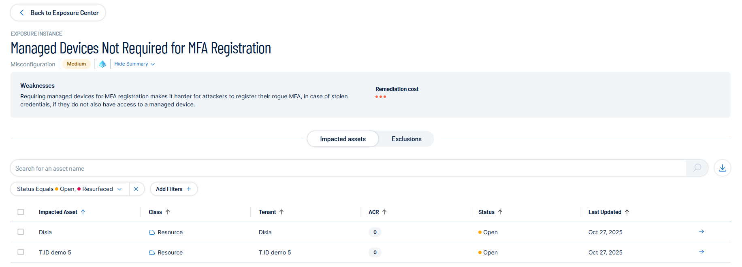The image size is (742, 267).
Task: Switch to the Exclusions tab
Action: 406,139
